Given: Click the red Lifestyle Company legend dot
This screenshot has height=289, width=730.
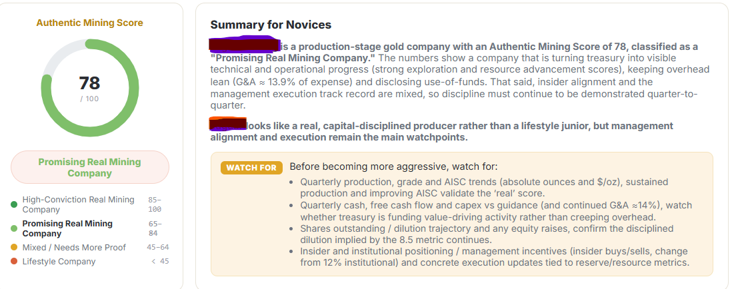Looking at the screenshot, I should click(14, 262).
